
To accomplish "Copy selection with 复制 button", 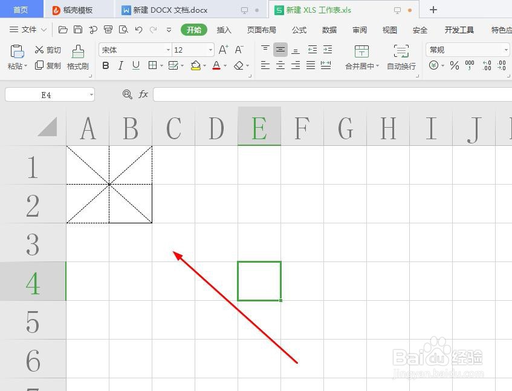I will coord(48,65).
